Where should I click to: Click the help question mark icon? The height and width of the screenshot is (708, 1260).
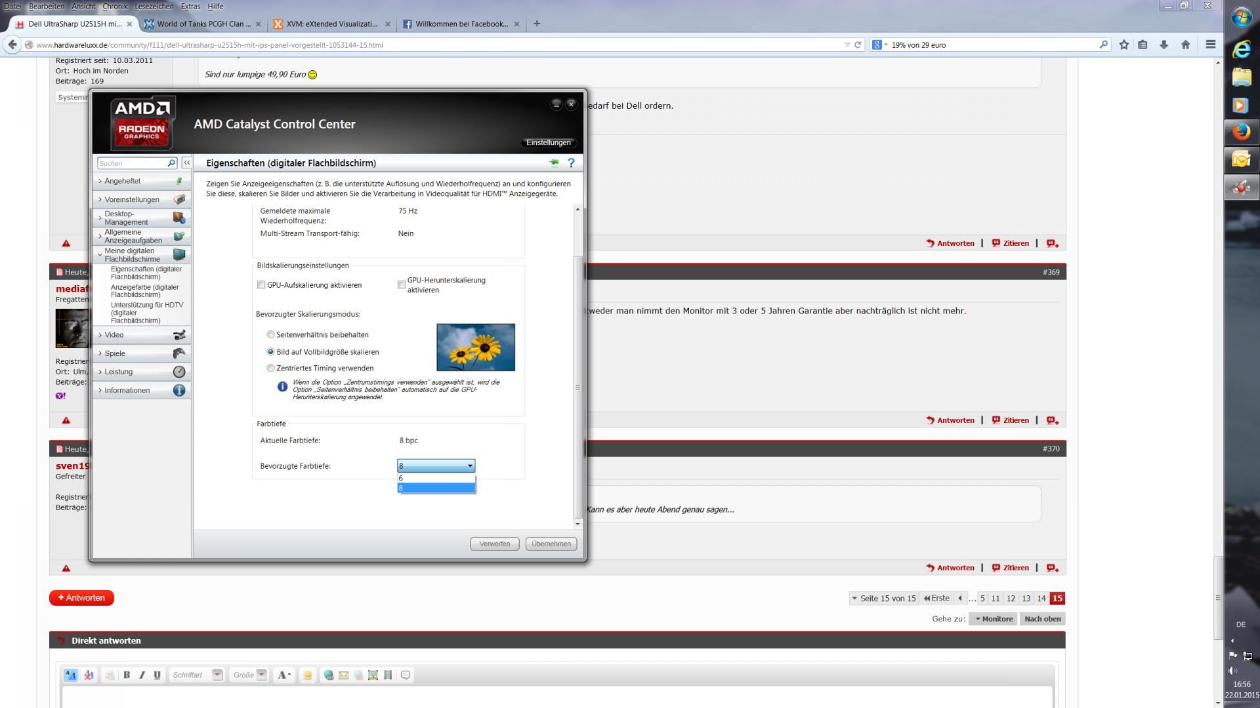[x=571, y=163]
